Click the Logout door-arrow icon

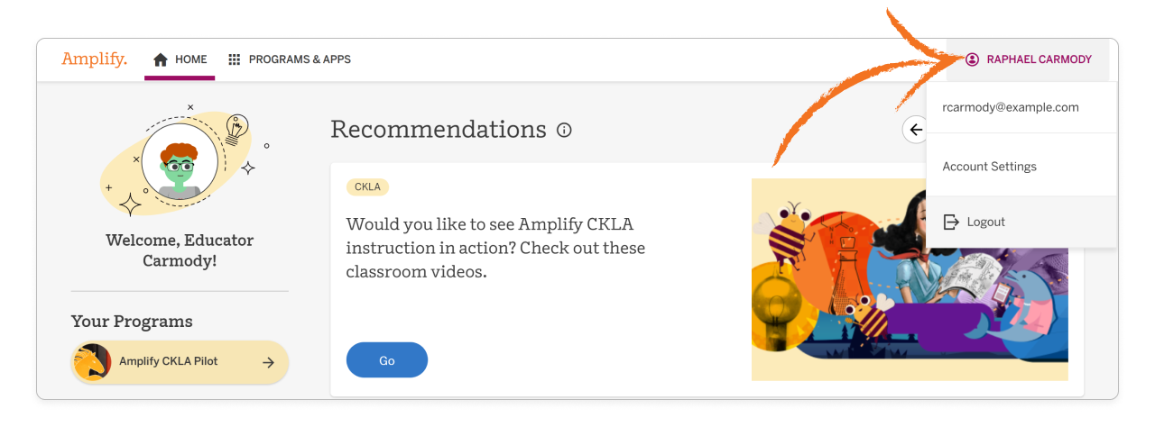coord(950,222)
